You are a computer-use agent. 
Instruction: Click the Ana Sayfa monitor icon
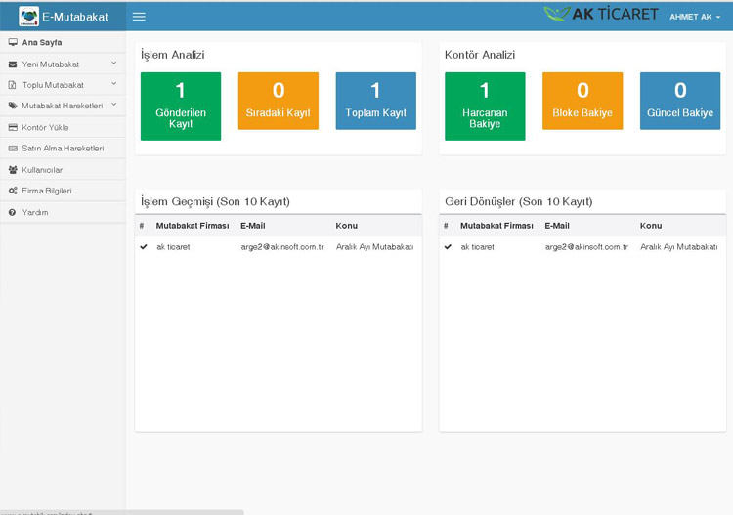click(x=13, y=43)
